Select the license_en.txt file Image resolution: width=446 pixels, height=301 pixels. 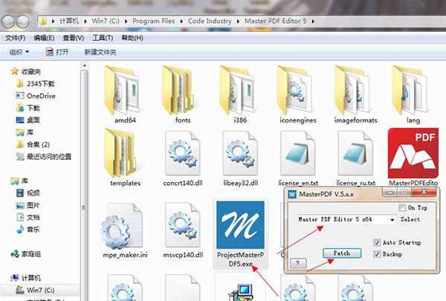point(298,158)
